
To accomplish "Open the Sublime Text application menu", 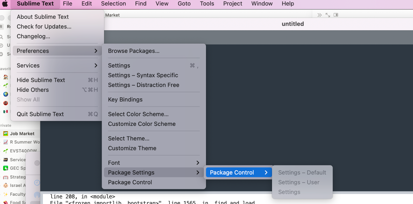I will [35, 4].
